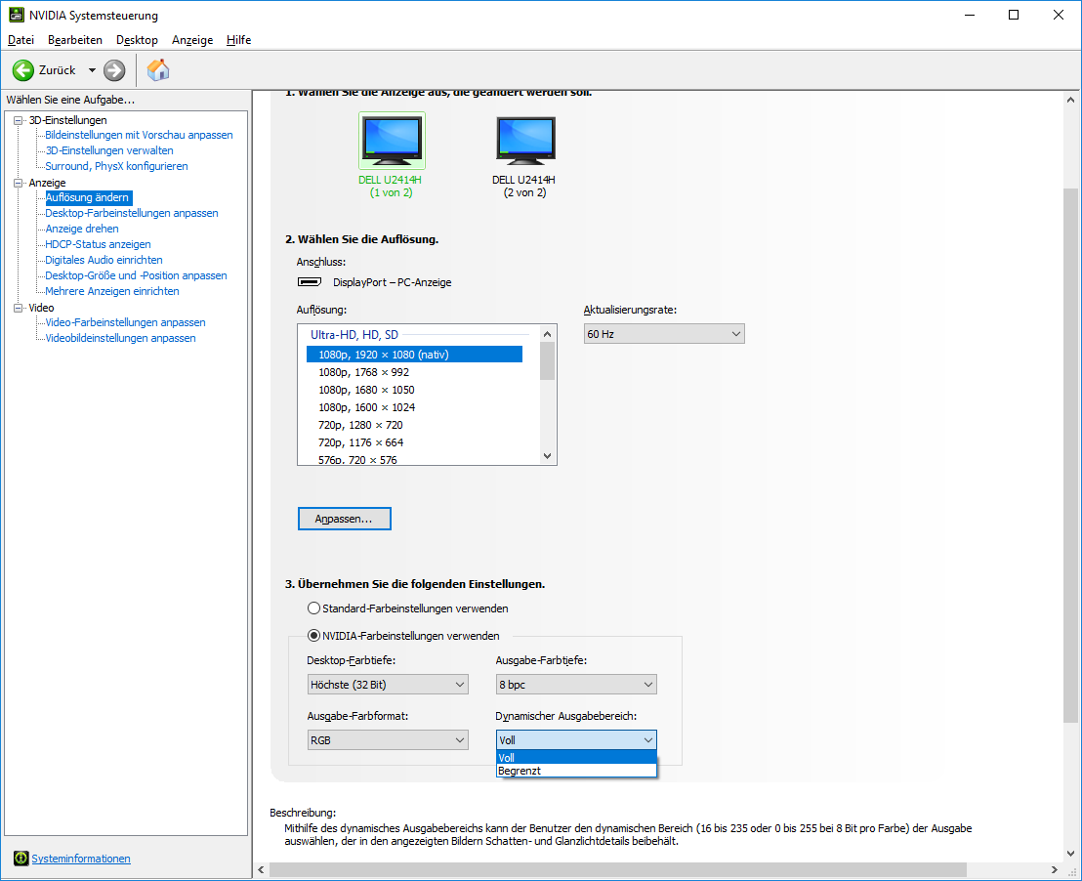Screen dimensions: 1082x881
Task: Select the DELL U2414H (1 von 2) monitor
Action: click(x=392, y=155)
